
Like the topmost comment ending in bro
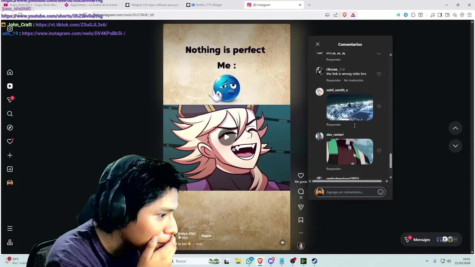(x=379, y=53)
